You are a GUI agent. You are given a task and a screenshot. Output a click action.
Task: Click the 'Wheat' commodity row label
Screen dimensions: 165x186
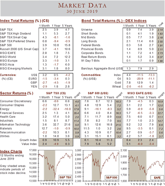tap(116, 87)
